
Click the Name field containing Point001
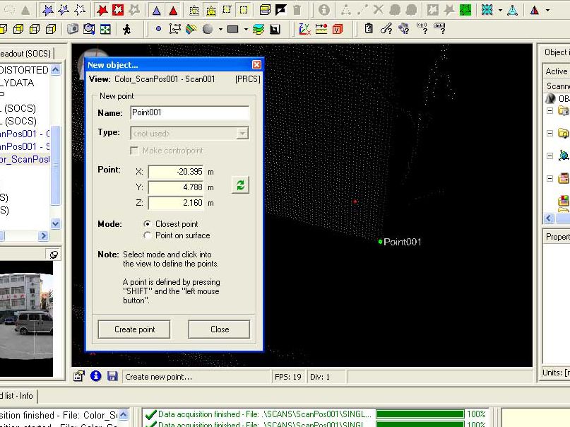(x=190, y=112)
